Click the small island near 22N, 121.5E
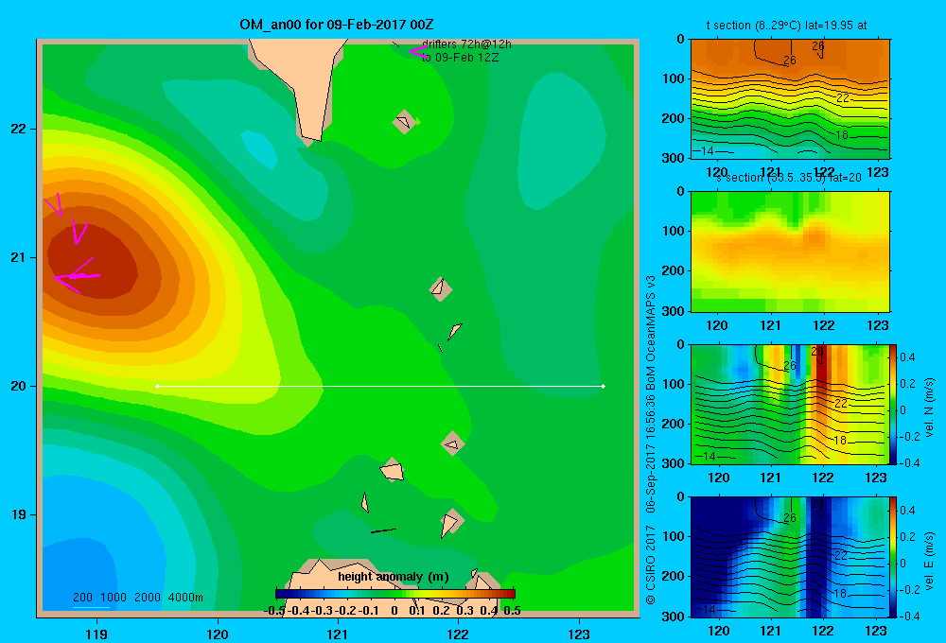This screenshot has height=643, width=946. click(404, 122)
